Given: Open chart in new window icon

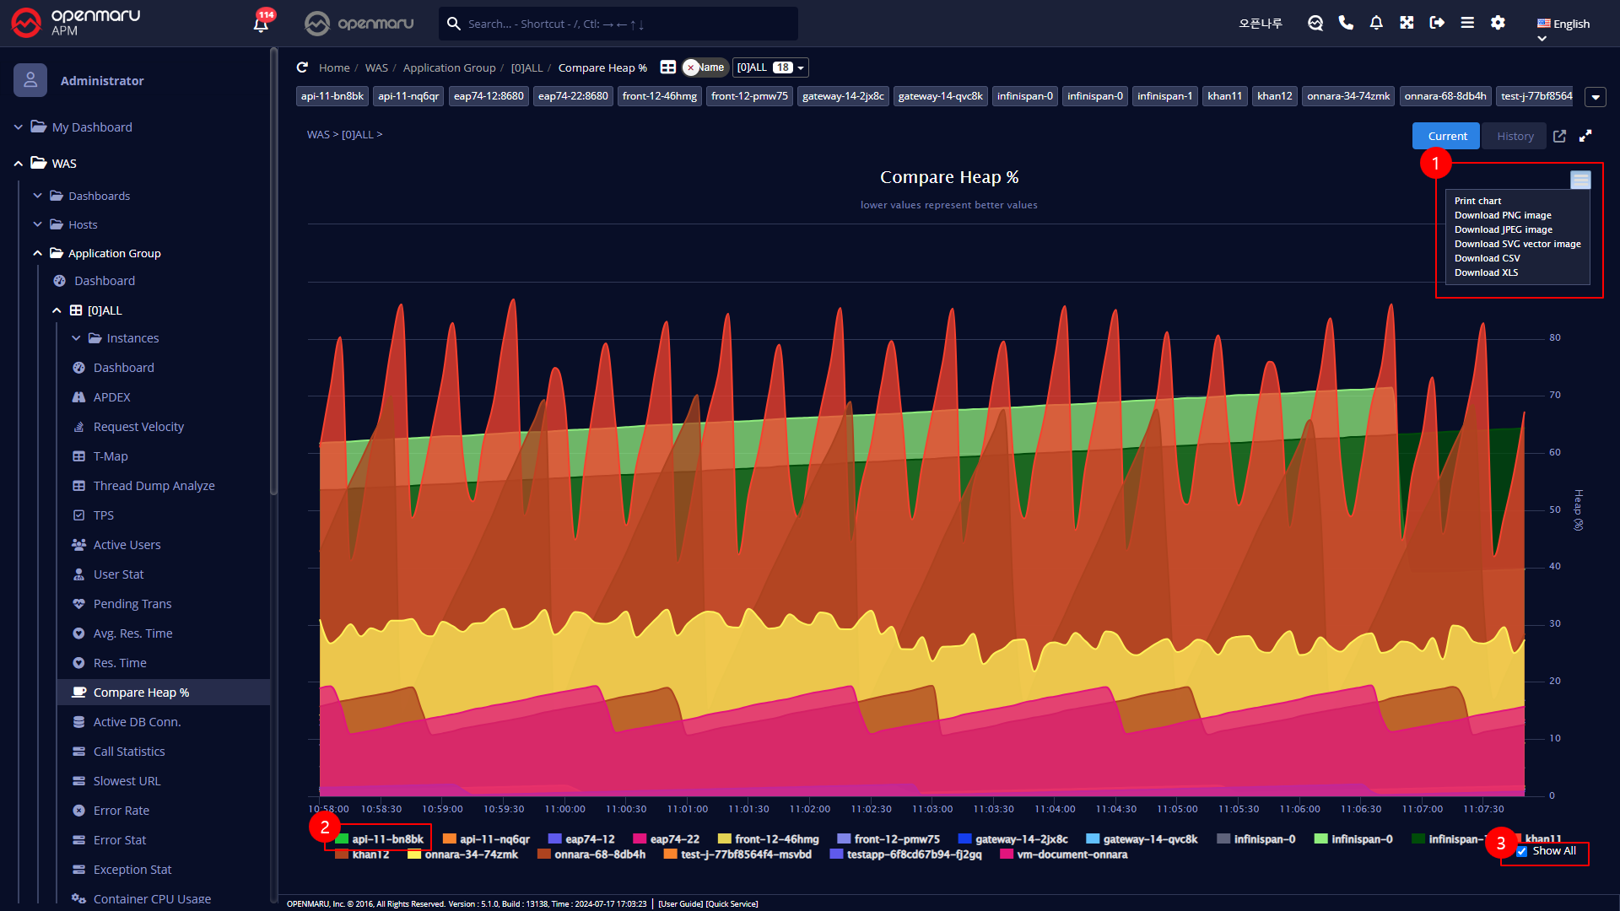Looking at the screenshot, I should point(1559,136).
